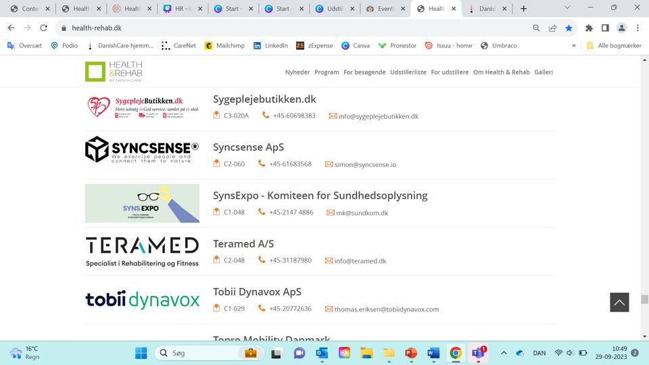
Task: Open PowerPoint from the taskbar
Action: [x=411, y=353]
